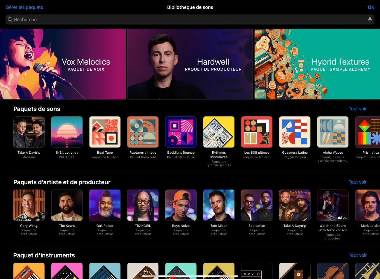This screenshot has height=279, width=380.
Task: Open the Cory Wong producer pack
Action: click(x=29, y=205)
